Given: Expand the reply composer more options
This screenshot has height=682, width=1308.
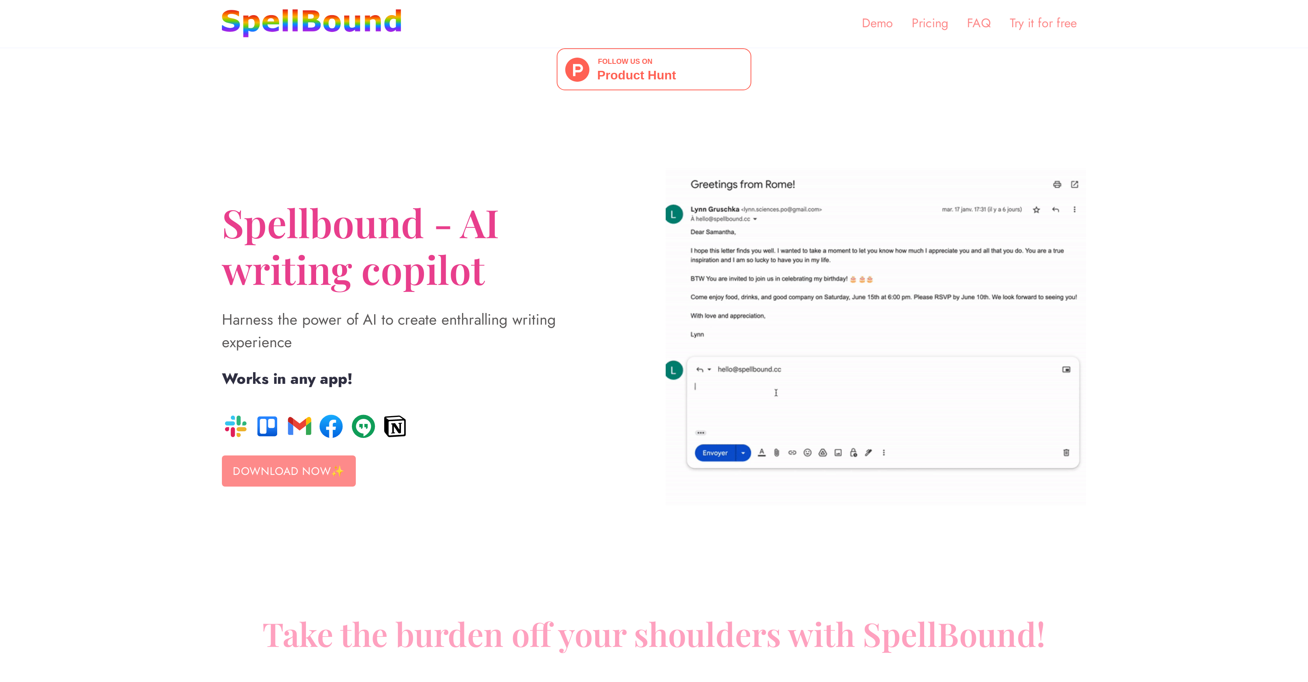Looking at the screenshot, I should coord(884,452).
